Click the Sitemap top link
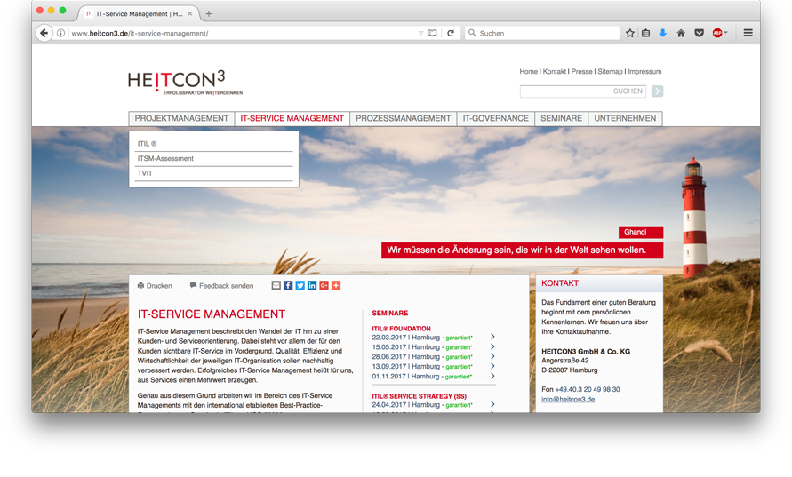 click(610, 72)
